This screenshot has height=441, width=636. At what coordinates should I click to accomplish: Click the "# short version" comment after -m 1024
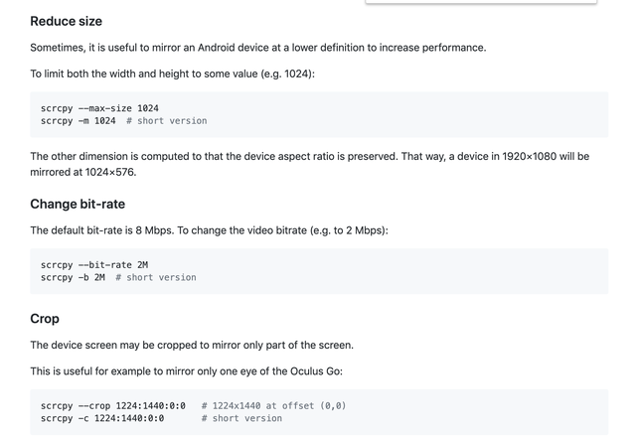pyautogui.click(x=167, y=121)
